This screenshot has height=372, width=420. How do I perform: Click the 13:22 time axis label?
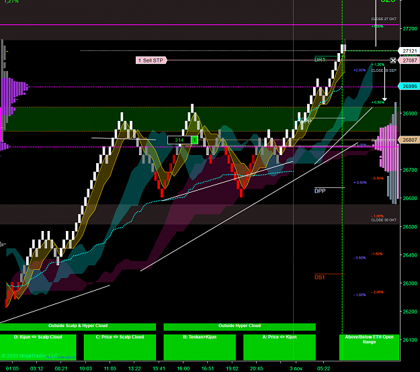point(134,369)
